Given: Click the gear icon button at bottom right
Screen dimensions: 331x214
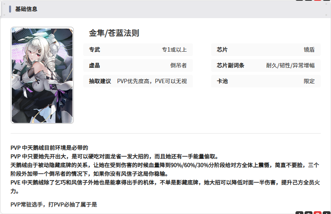Looking at the screenshot, I should [x=309, y=212].
